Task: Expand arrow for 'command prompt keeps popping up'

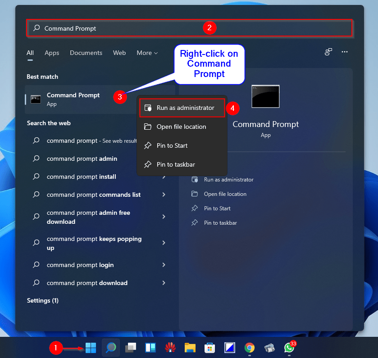Action: coord(164,243)
